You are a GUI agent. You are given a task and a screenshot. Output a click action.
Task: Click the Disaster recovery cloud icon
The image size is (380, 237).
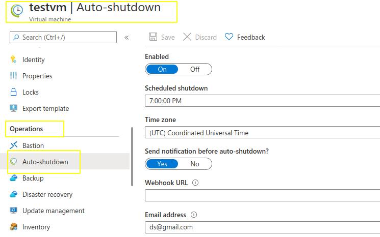(14, 194)
